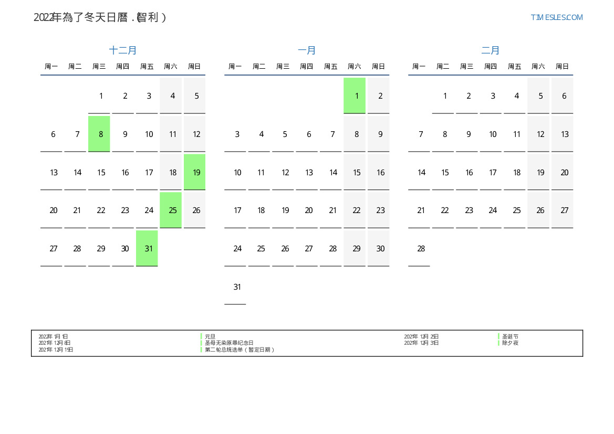Select February 19 weekend cell
614x434 pixels.
(538, 172)
